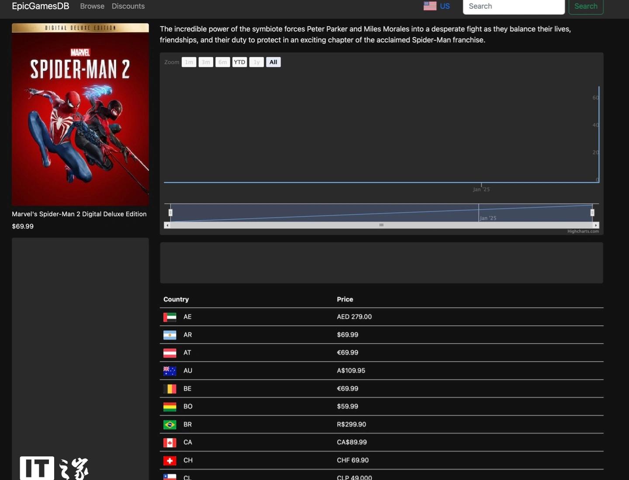Click the United Arab Emirates flag icon
The height and width of the screenshot is (480, 629).
coord(169,317)
